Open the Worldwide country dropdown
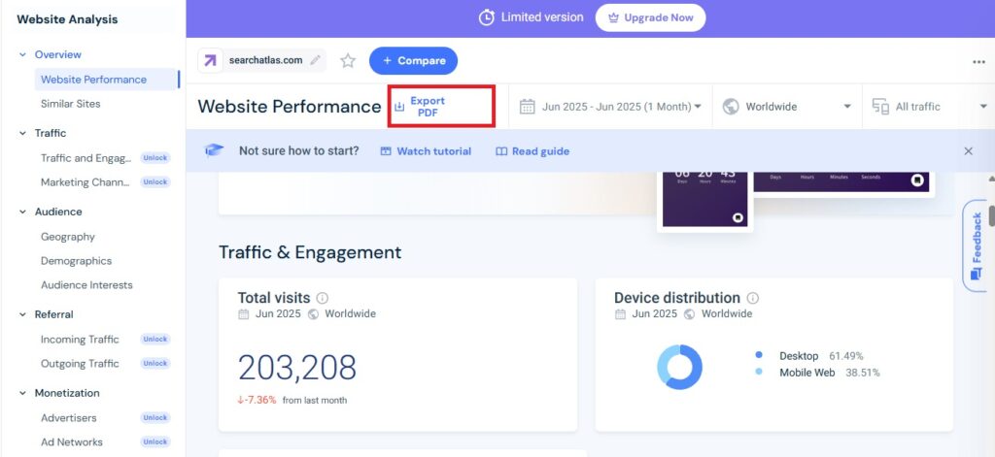Image resolution: width=995 pixels, height=457 pixels. tap(787, 107)
